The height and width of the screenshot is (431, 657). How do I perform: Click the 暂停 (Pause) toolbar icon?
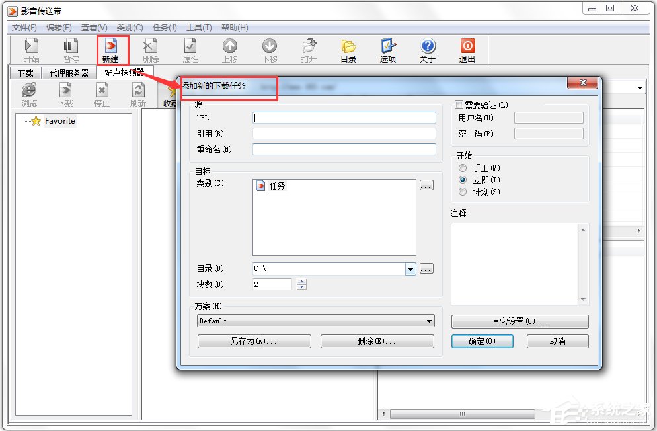click(x=71, y=50)
